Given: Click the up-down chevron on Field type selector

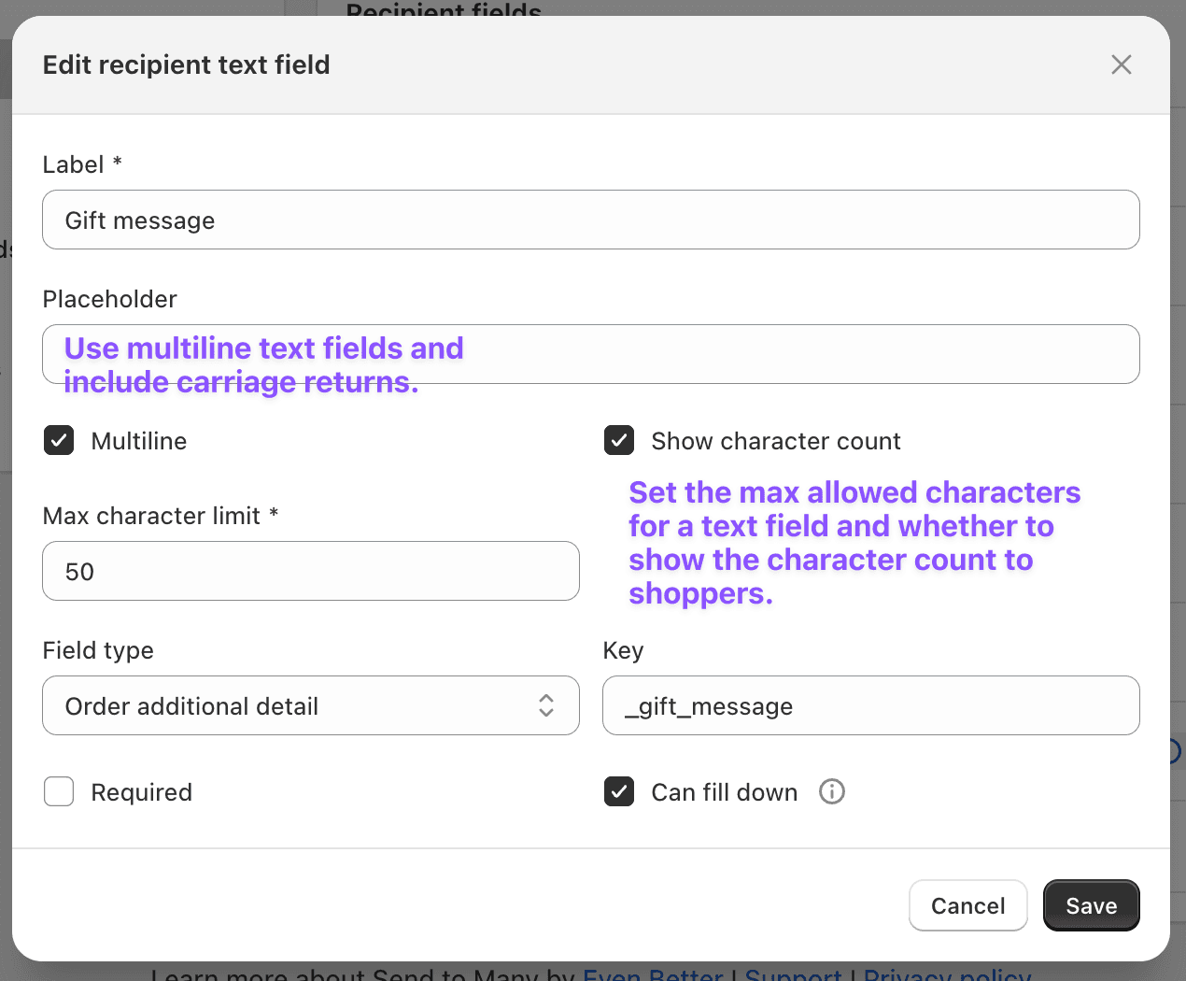Looking at the screenshot, I should coord(546,705).
